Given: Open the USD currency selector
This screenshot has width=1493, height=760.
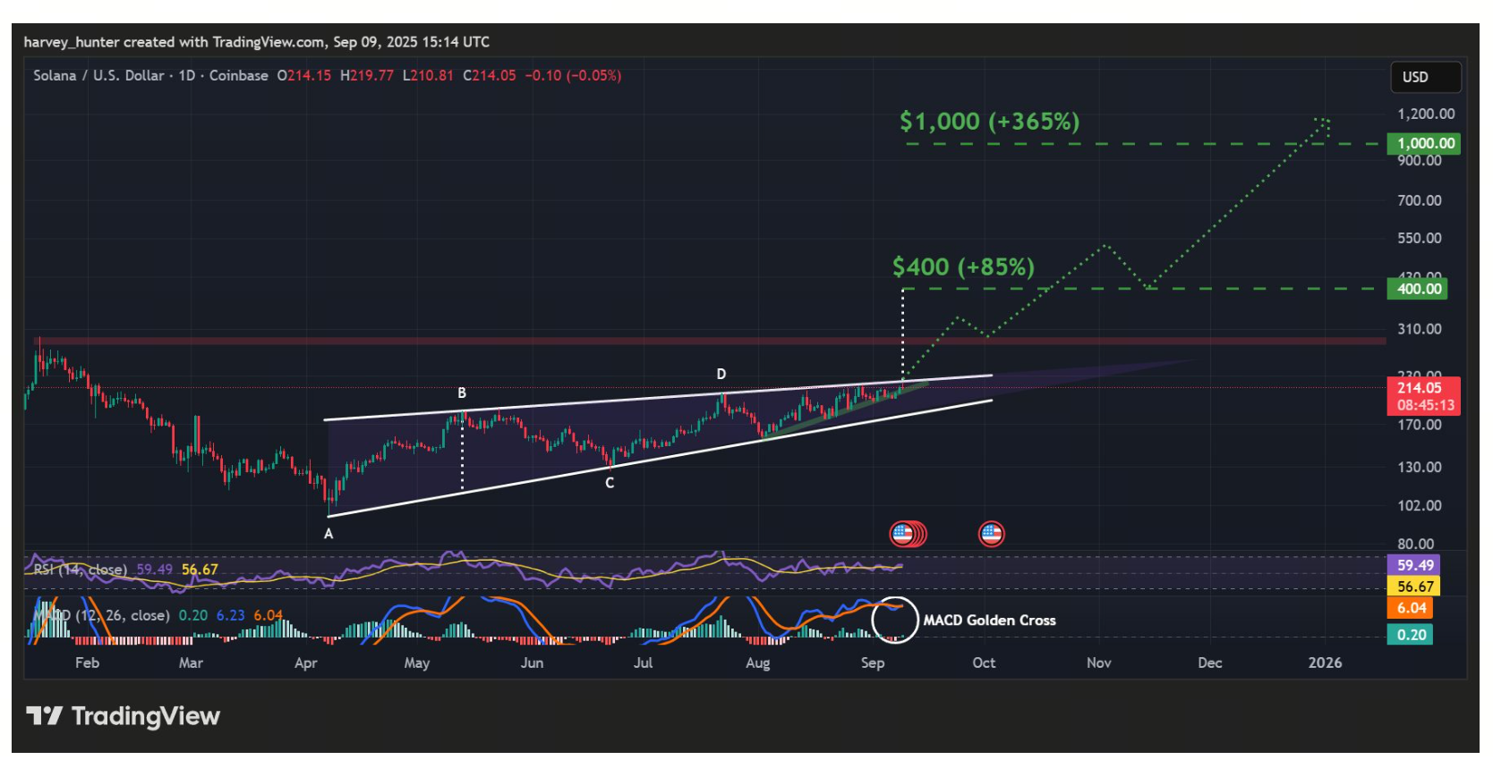Looking at the screenshot, I should [x=1425, y=77].
